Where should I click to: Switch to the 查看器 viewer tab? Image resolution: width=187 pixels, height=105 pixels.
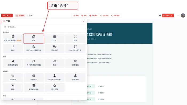(x=20, y=15)
